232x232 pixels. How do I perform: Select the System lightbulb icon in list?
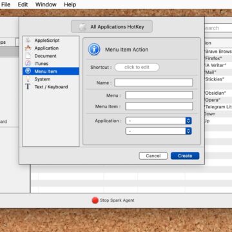pos(28,79)
